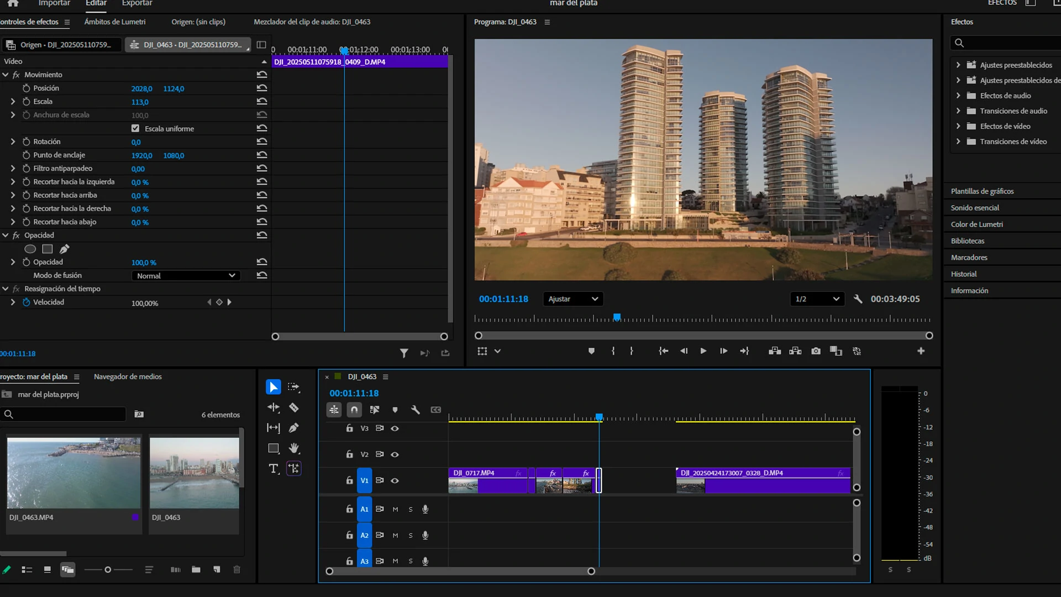
Task: Hide track V1 with eye icon
Action: click(x=395, y=480)
